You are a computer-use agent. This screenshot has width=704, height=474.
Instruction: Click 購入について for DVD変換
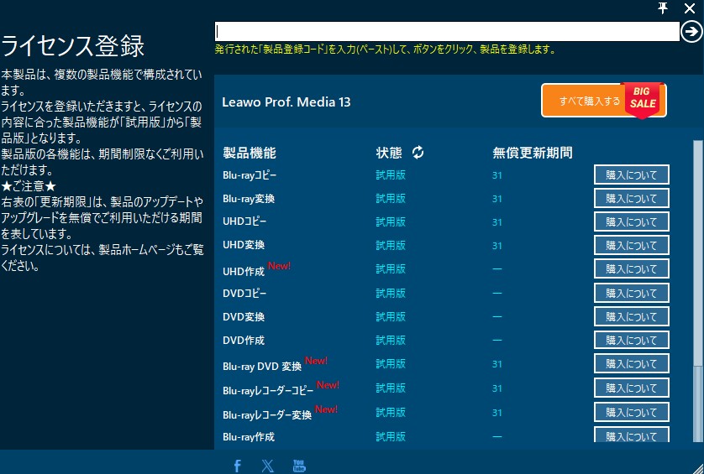631,316
